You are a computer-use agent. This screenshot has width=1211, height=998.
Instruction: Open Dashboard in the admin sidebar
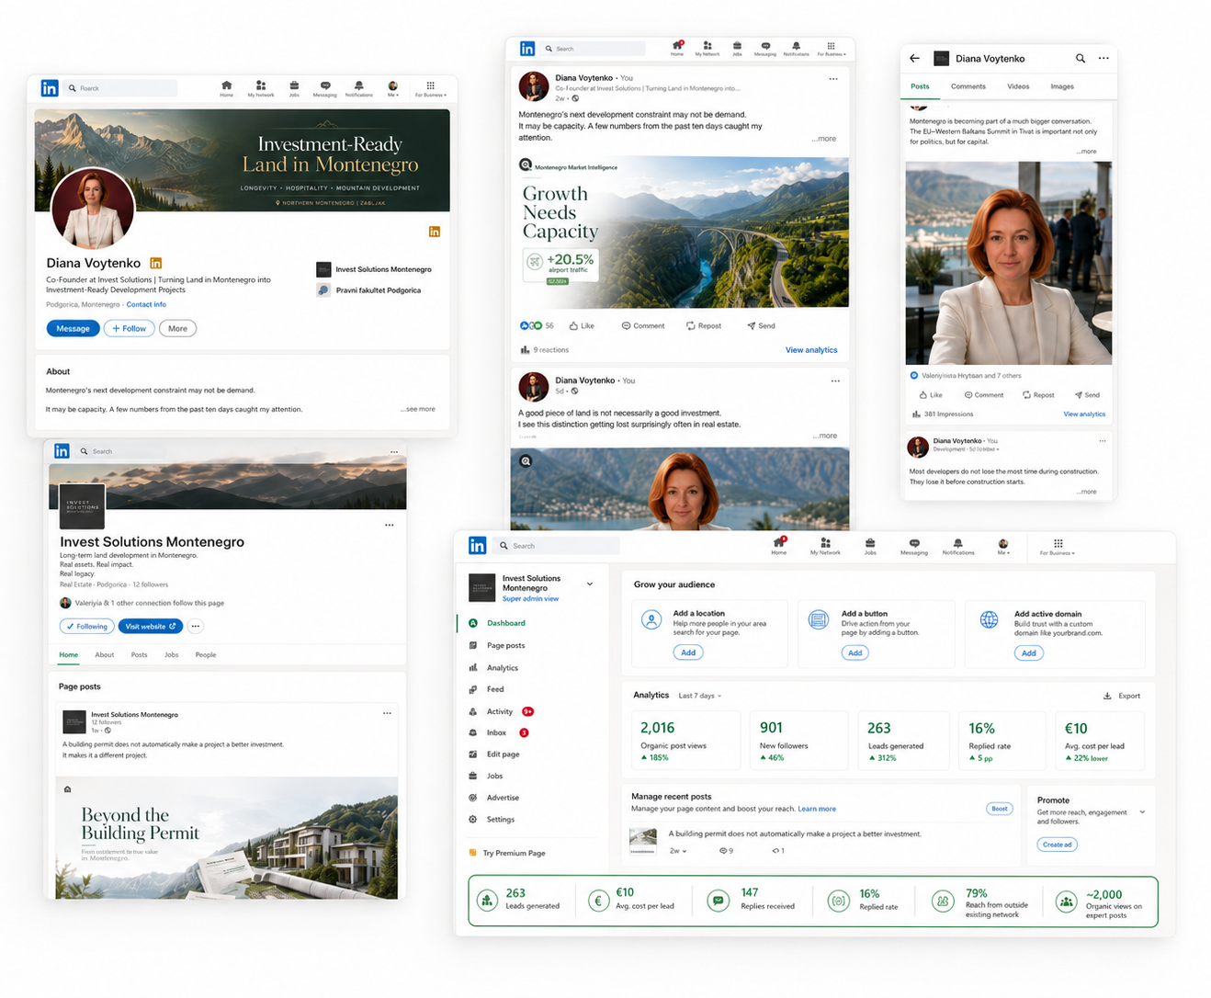[x=498, y=623]
